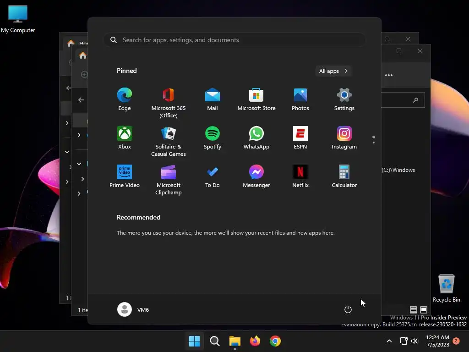Open Microsoft Clipchamp

tap(169, 180)
